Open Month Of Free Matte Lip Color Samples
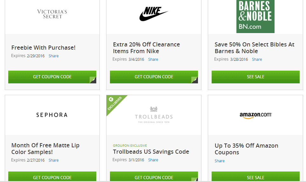Image resolution: width=306 pixels, height=182 pixels. (45, 149)
